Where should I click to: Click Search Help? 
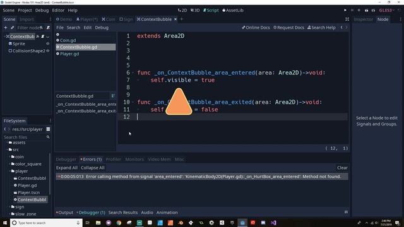point(321,28)
